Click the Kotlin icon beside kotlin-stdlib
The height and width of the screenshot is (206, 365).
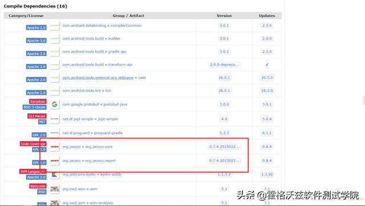55,175
